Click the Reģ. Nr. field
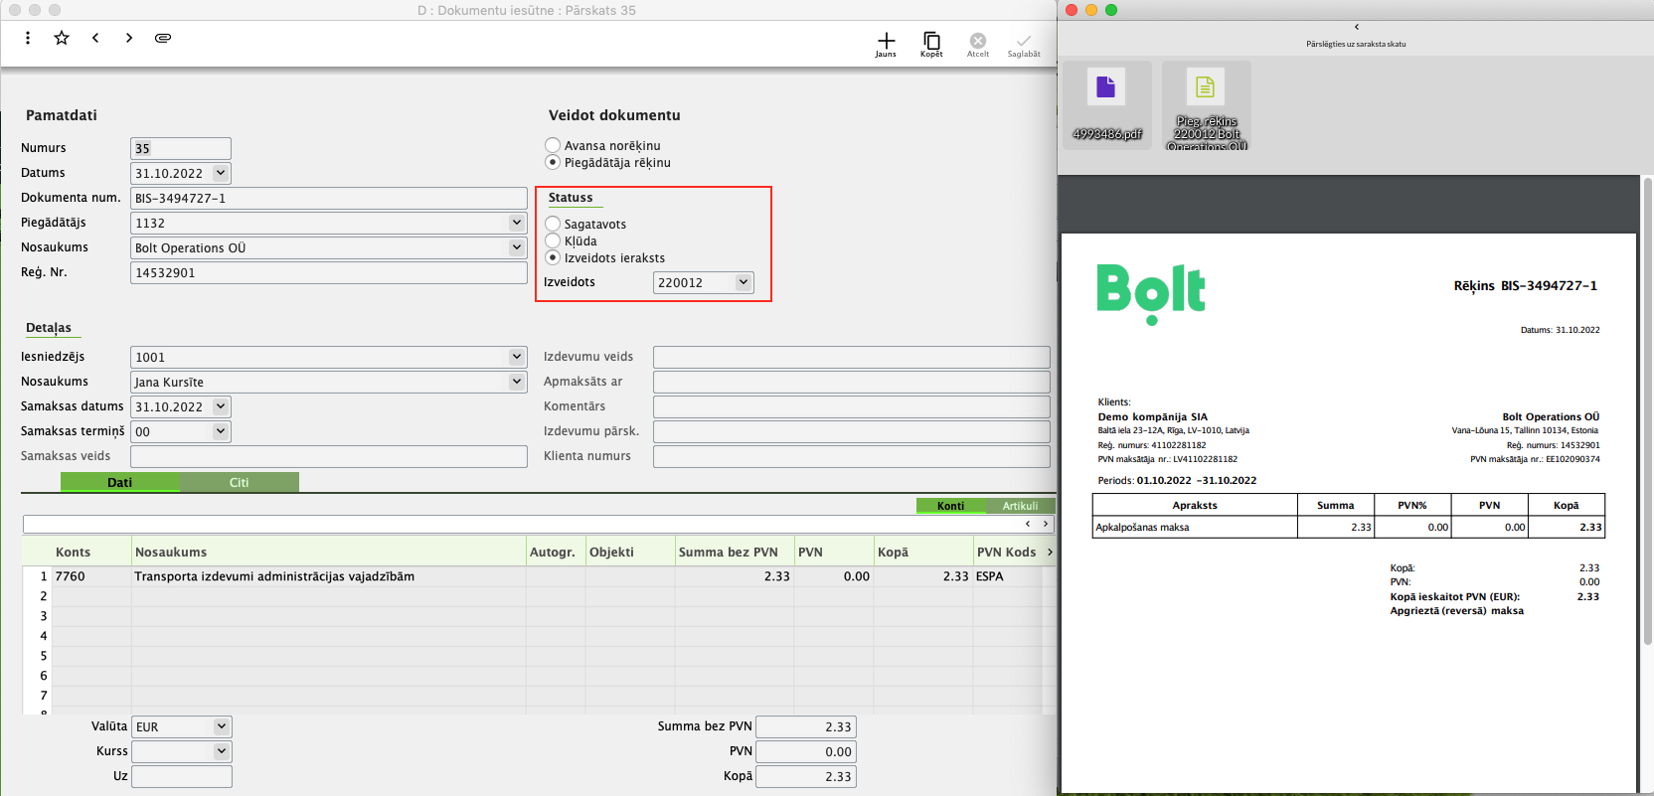 [x=329, y=272]
